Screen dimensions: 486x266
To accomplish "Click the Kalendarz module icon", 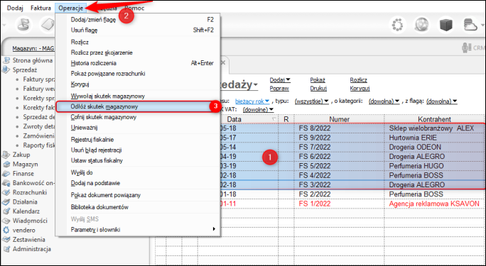I will tap(6, 211).
